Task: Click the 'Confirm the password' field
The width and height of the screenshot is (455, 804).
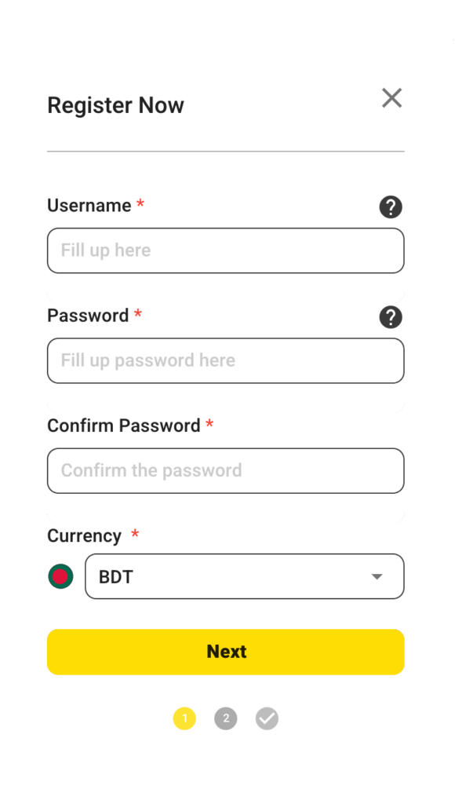Action: 225,470
